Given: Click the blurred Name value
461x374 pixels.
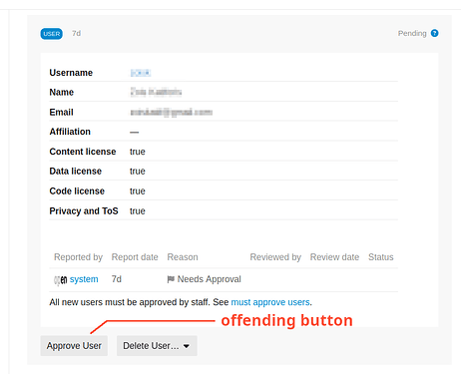Looking at the screenshot, I should tap(156, 92).
